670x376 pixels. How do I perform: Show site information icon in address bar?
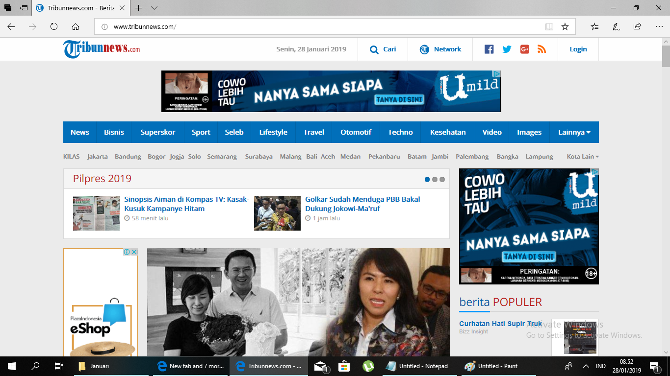point(104,26)
